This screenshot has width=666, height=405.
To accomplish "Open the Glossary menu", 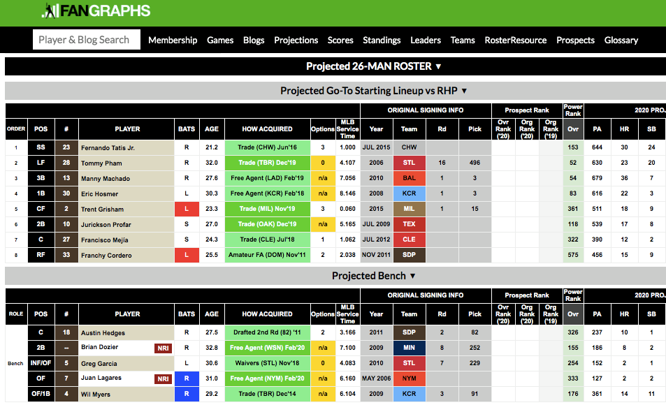I will 621,40.
